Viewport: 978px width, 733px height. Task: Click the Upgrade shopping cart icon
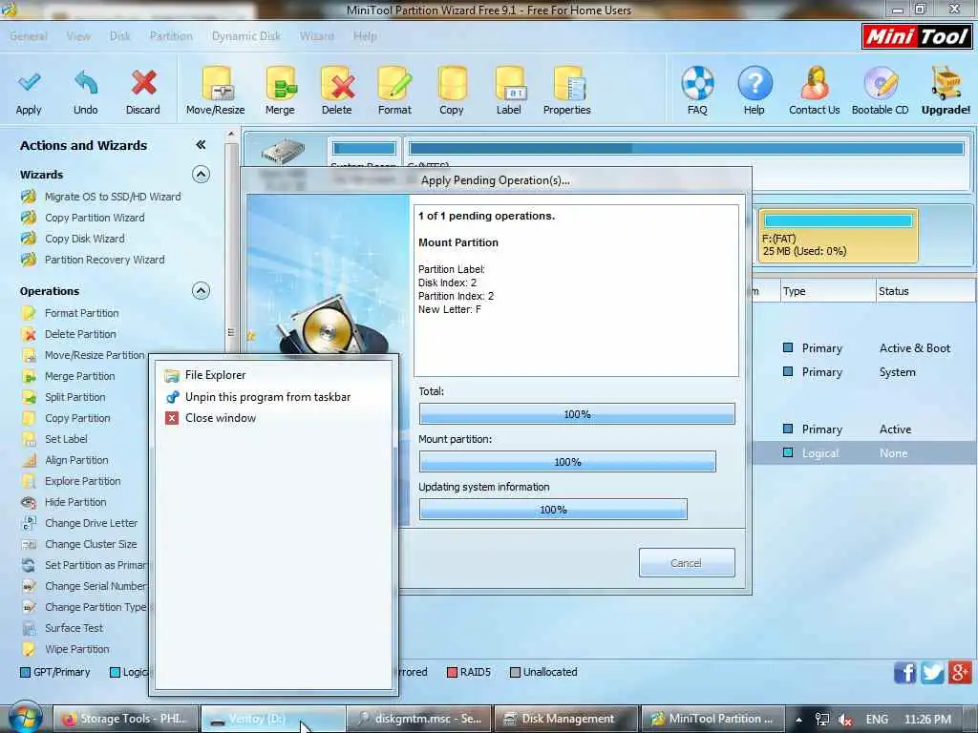pyautogui.click(x=946, y=83)
